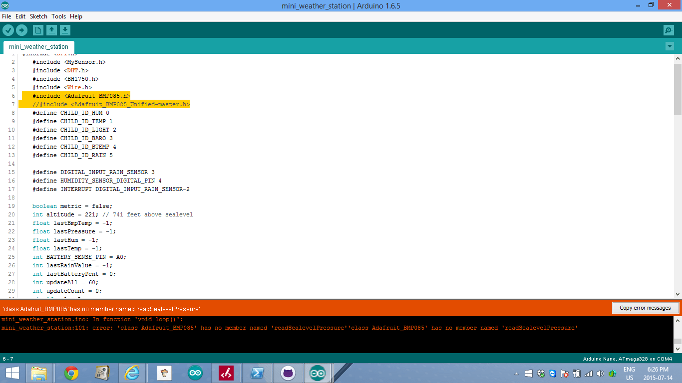682x383 pixels.
Task: Click the editor scrollbar down arrow
Action: tap(678, 295)
